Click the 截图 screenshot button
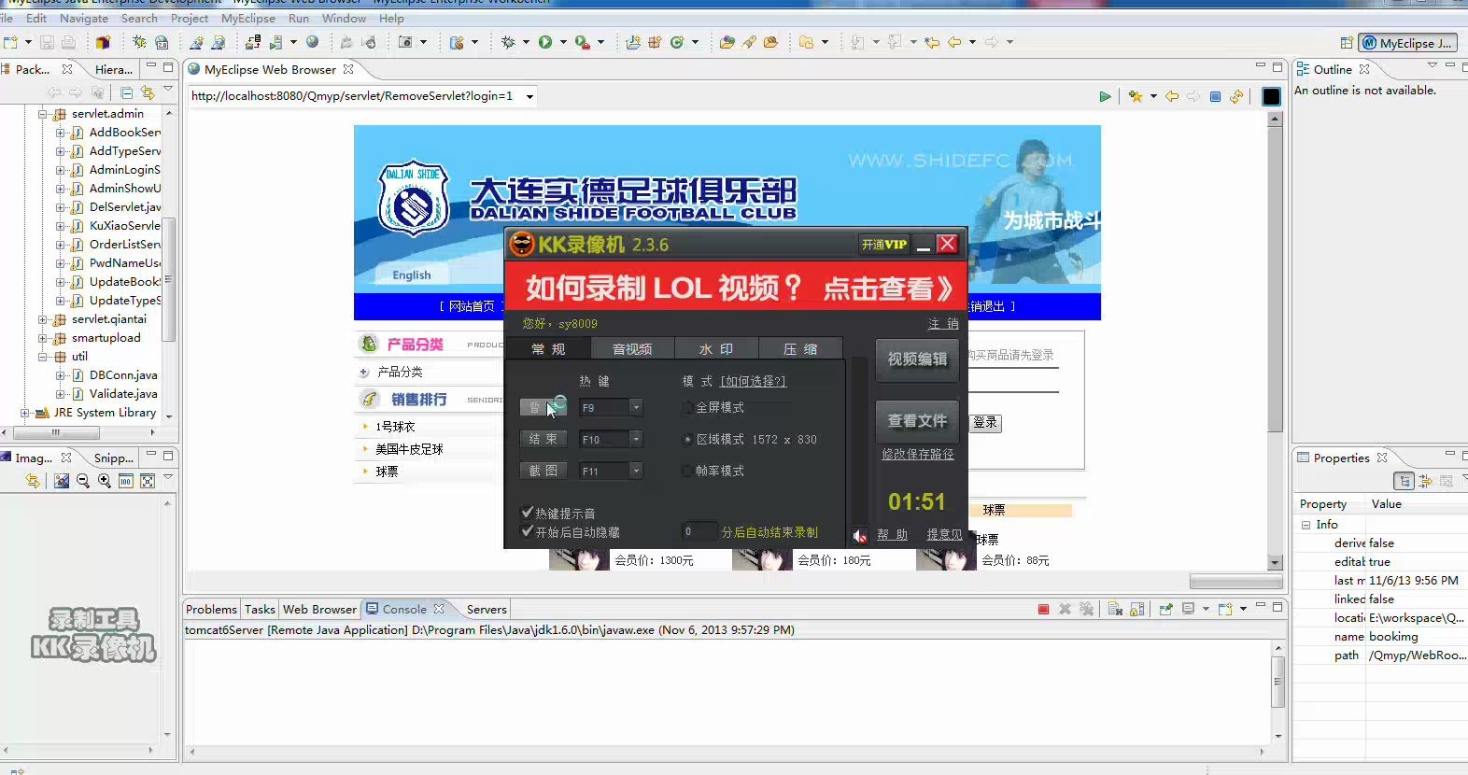The image size is (1468, 775). pos(543,471)
